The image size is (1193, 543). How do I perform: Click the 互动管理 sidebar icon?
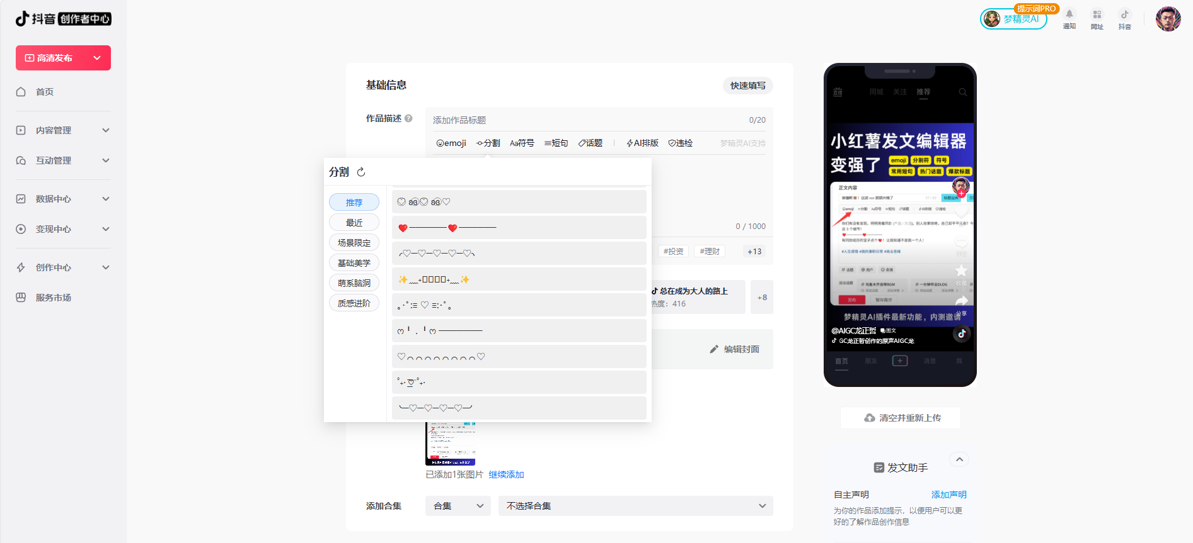(21, 160)
